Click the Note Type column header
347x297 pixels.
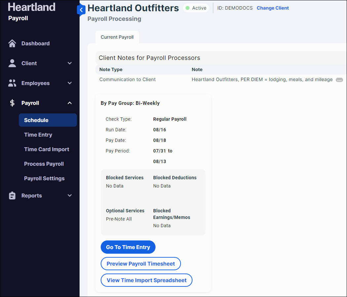pos(111,69)
